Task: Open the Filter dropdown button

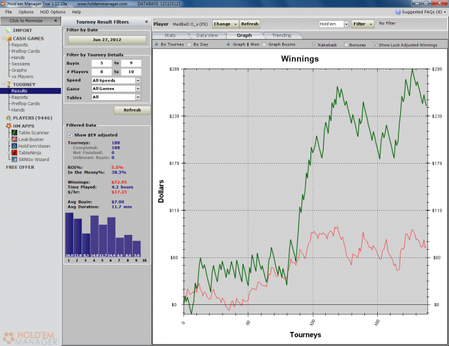Action: coord(362,24)
